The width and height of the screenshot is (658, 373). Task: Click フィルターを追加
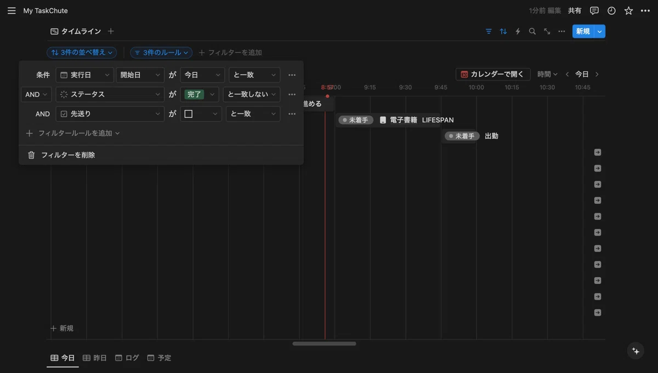point(230,53)
